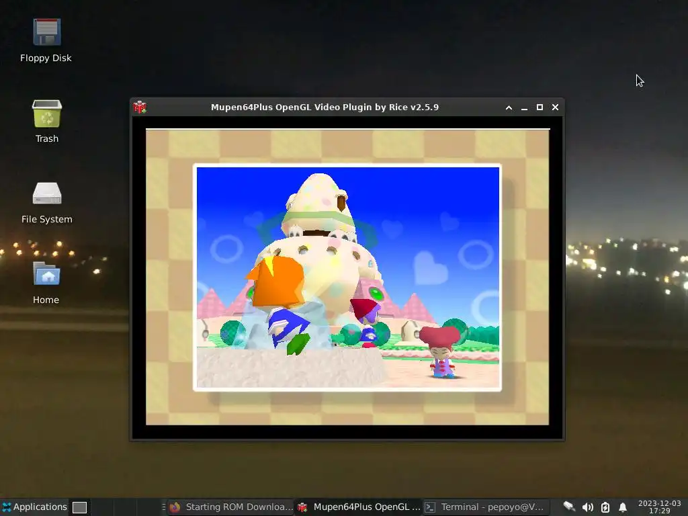Switch to Starting ROM Download Firefox task
The image size is (688, 516).
(231, 507)
